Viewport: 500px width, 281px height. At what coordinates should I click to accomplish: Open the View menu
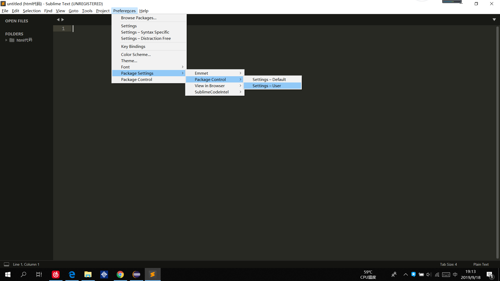coord(60,11)
